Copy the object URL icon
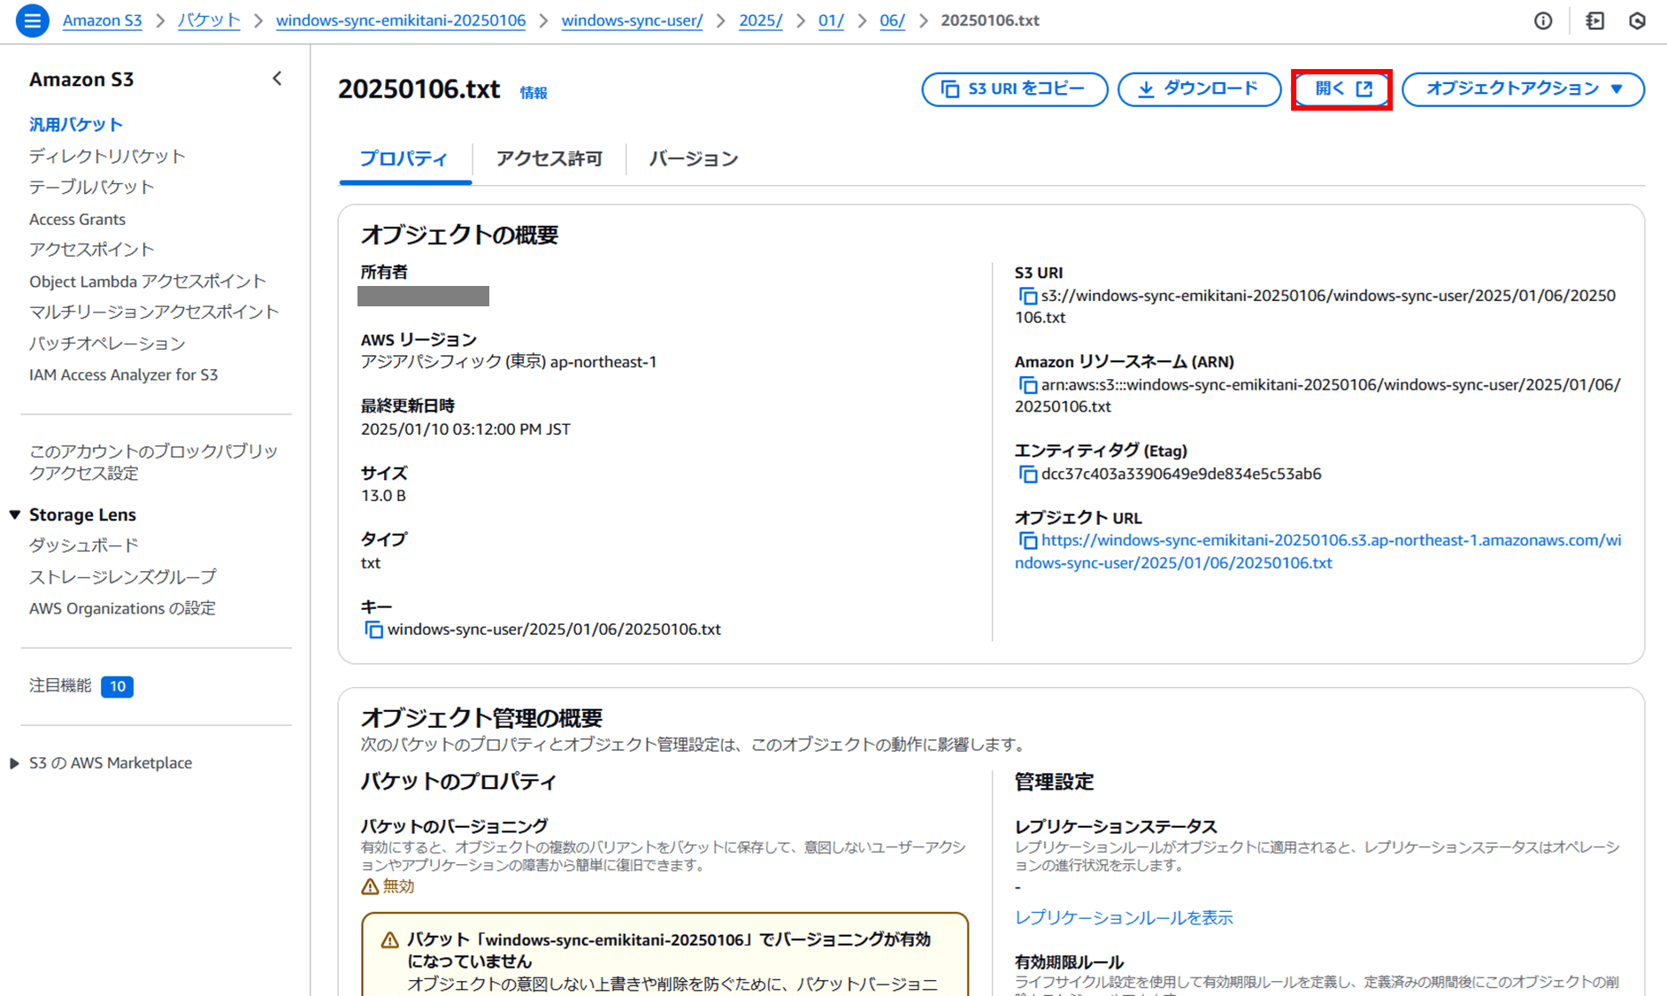This screenshot has width=1667, height=996. click(1027, 541)
